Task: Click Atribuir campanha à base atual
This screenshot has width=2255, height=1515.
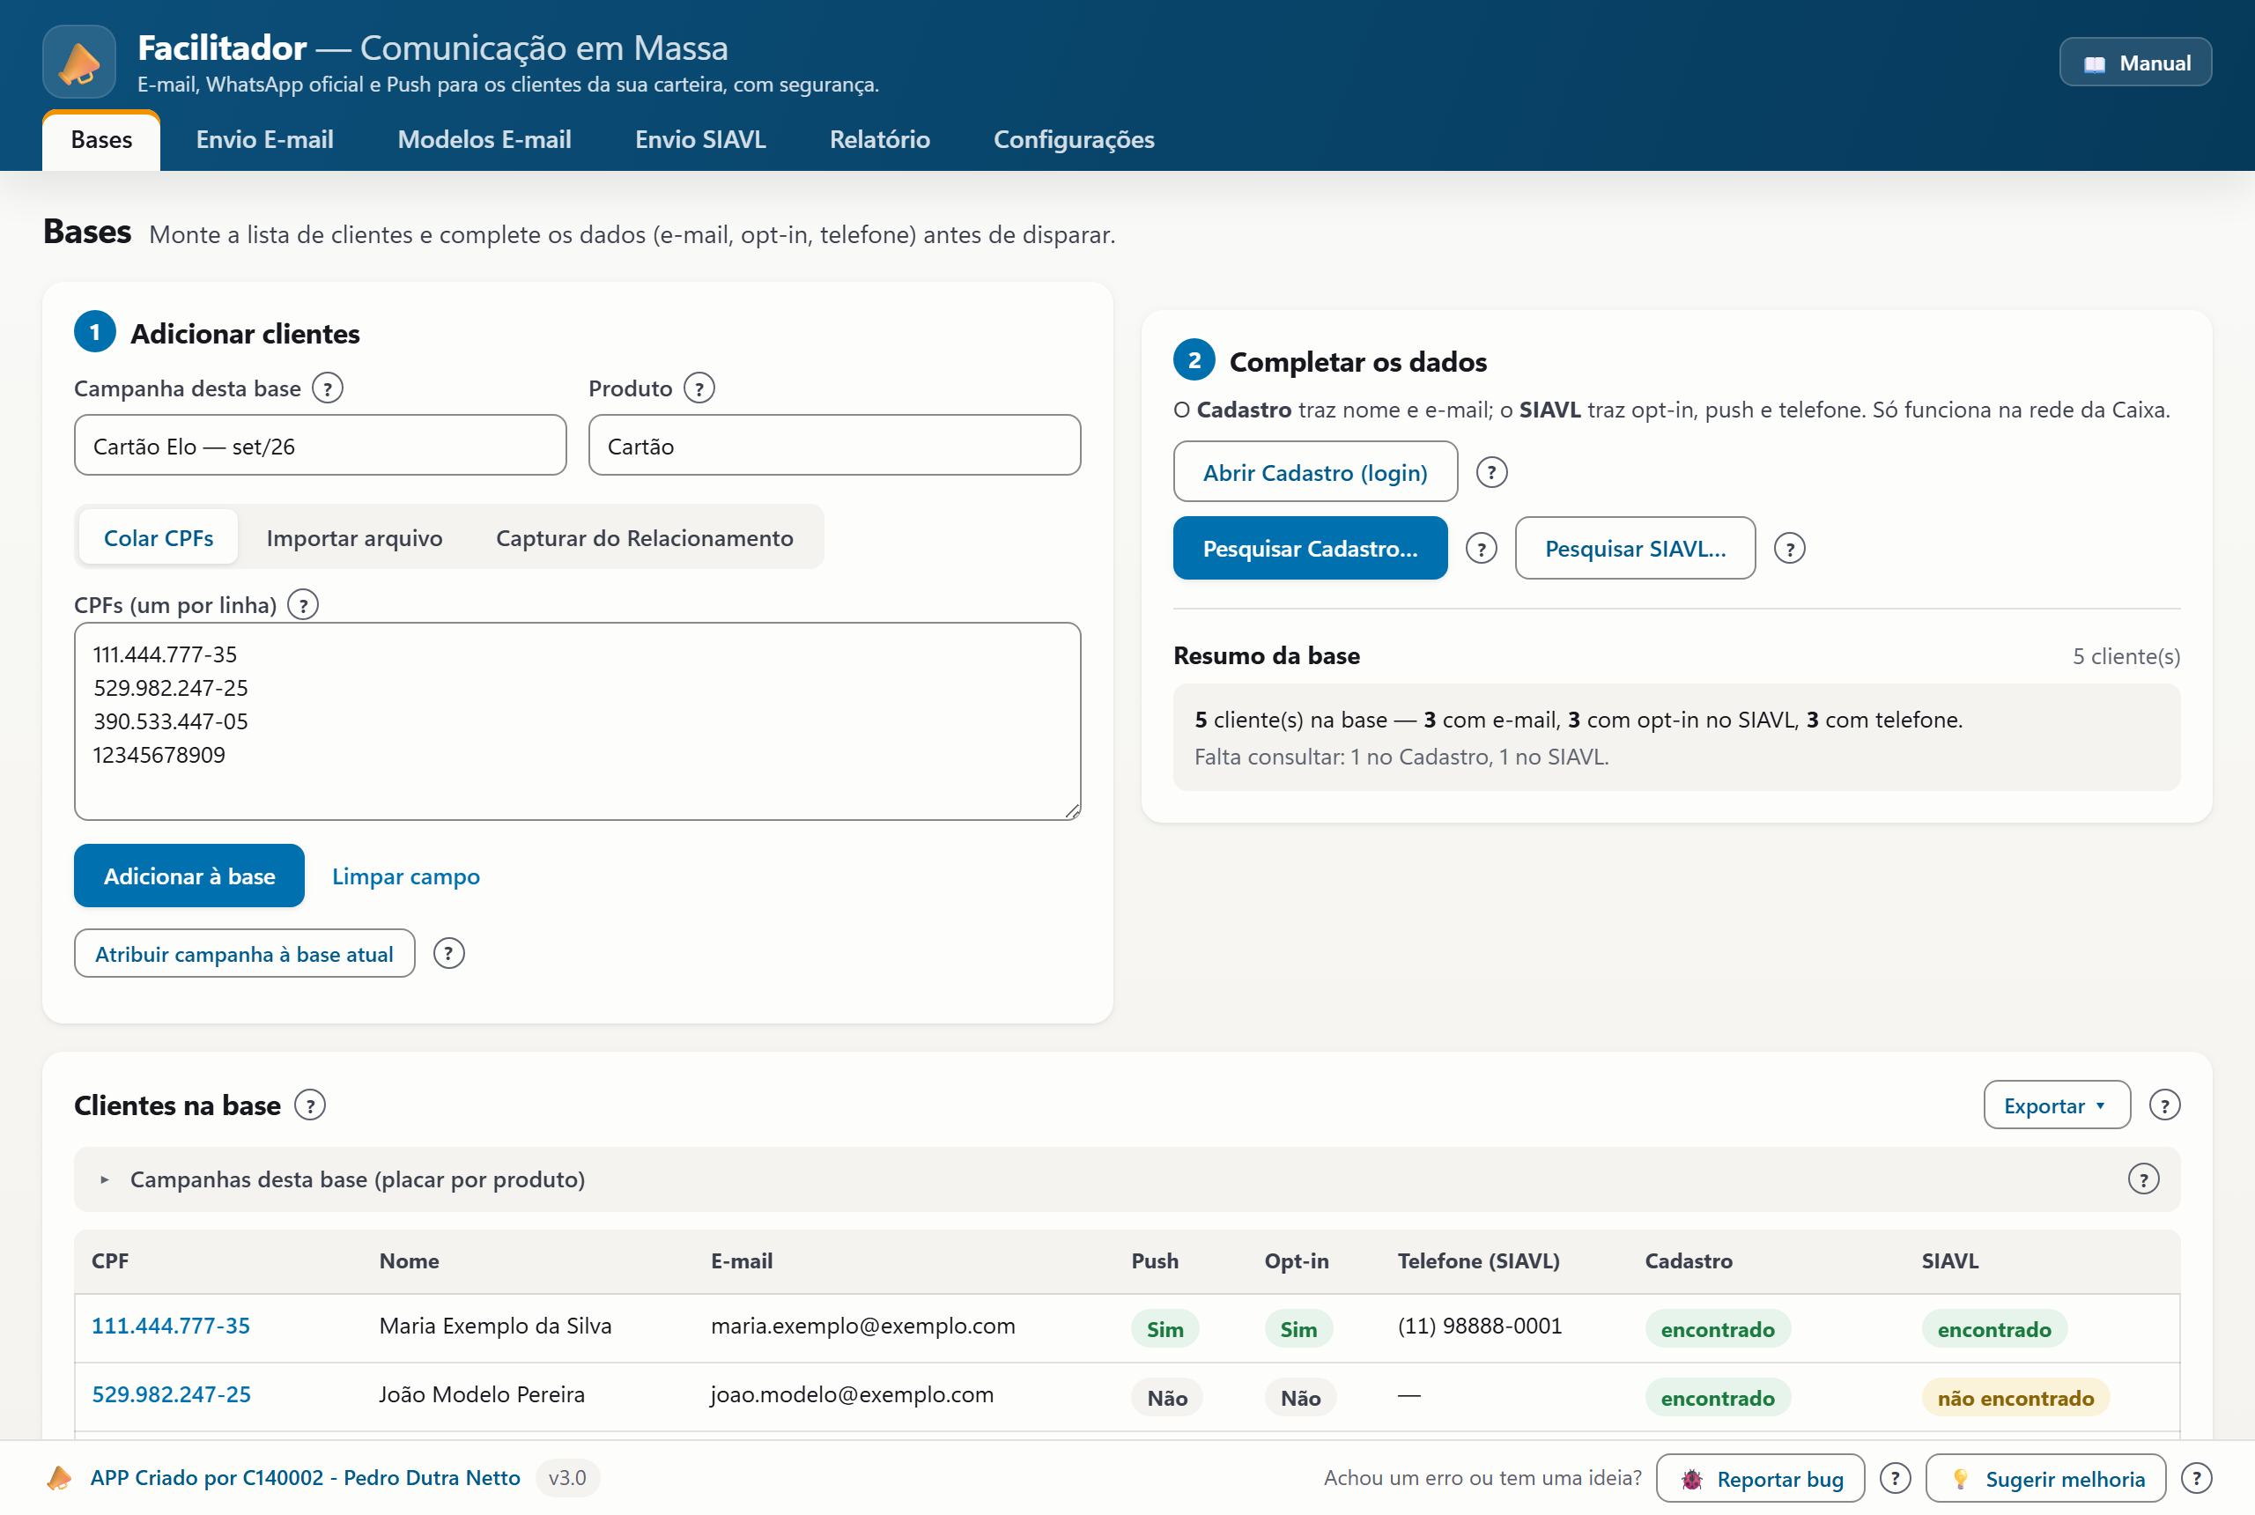Action: (x=244, y=954)
